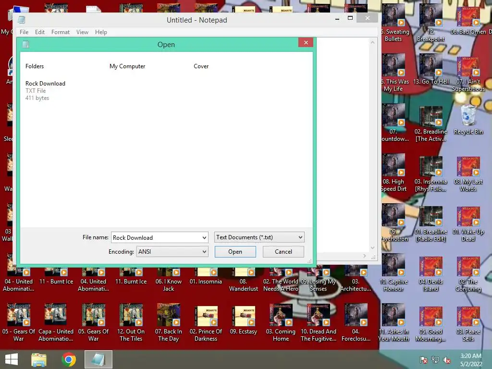Select the 07. Back In The Day file
The image size is (492, 369).
point(169,323)
